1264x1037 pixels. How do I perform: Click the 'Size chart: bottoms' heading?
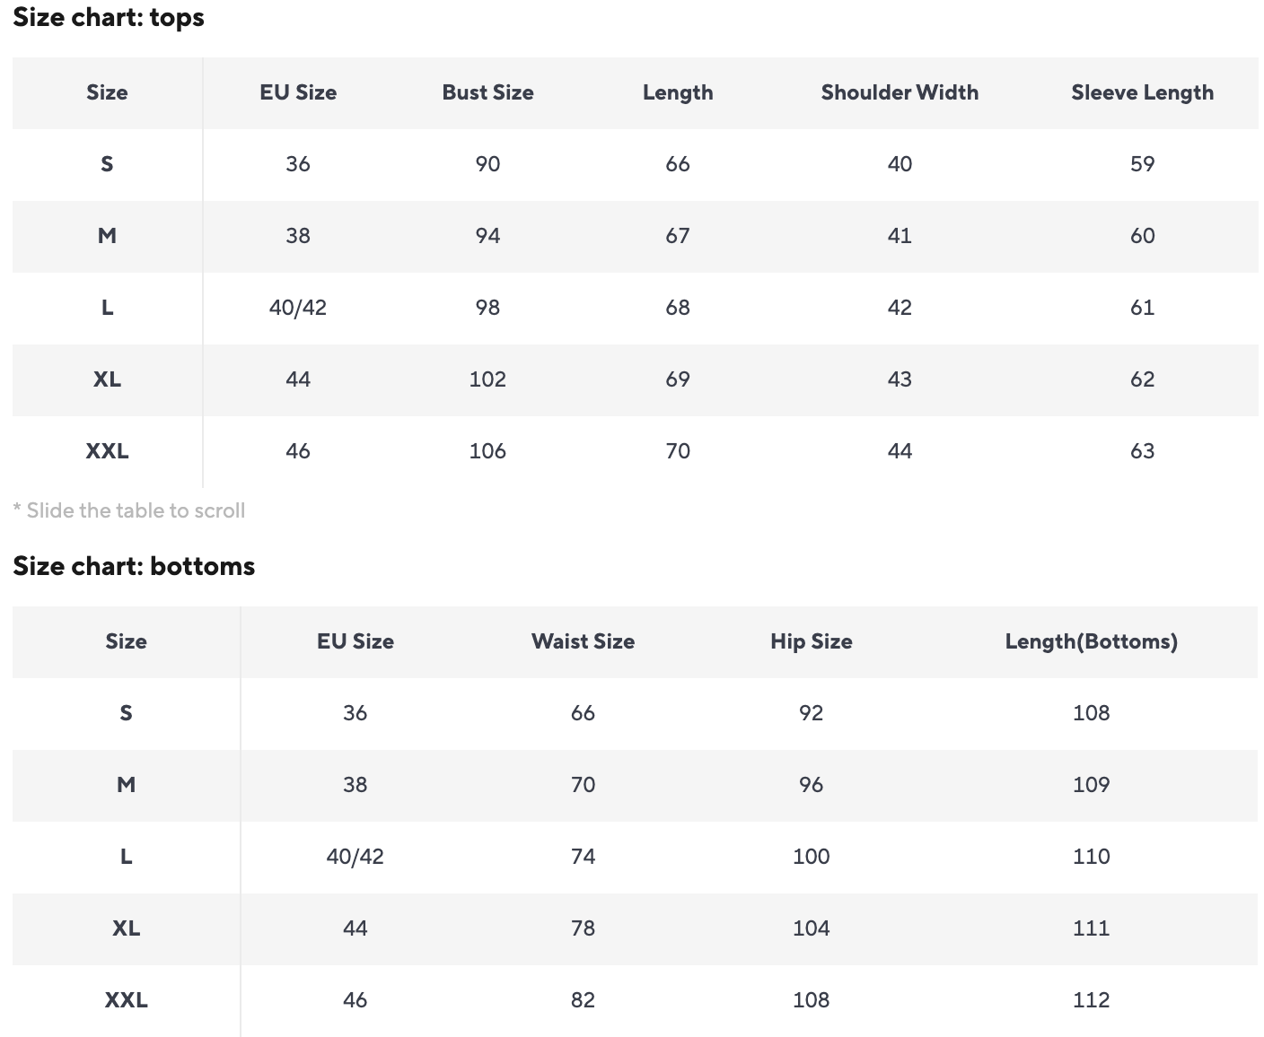[134, 566]
